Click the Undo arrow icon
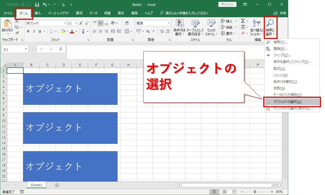325x195 pixels. click(x=45, y=5)
